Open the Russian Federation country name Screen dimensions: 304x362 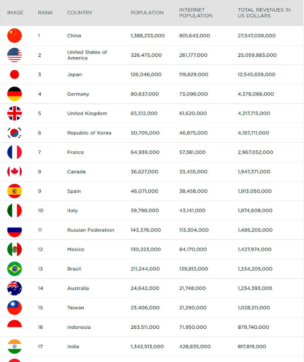pyautogui.click(x=91, y=230)
